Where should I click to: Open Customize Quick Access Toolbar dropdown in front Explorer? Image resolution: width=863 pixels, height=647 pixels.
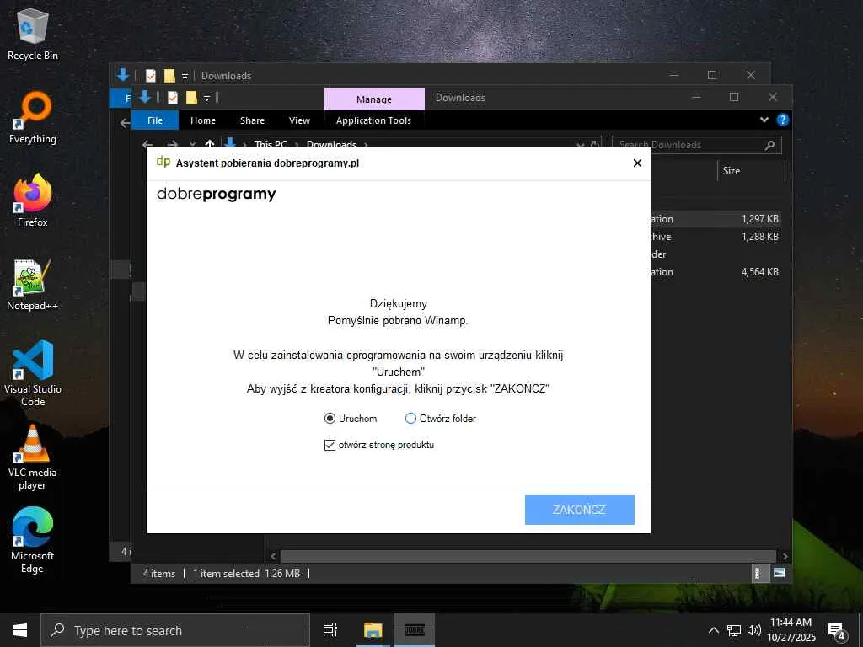[207, 99]
